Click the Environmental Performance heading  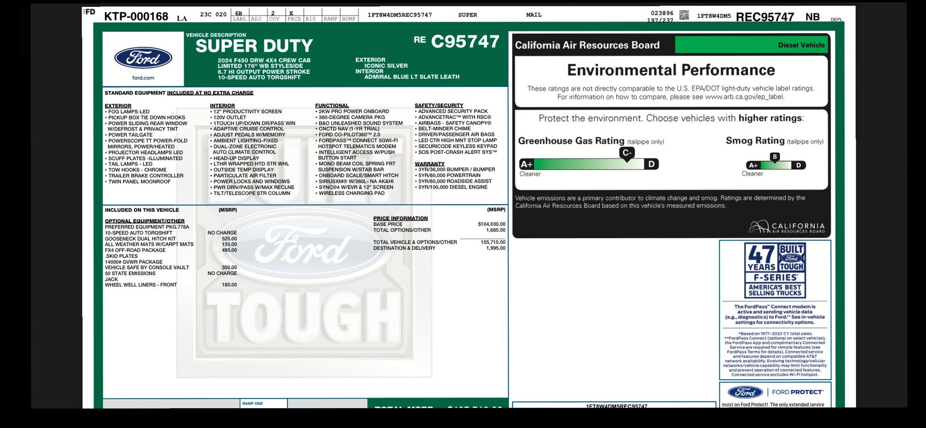tap(671, 70)
